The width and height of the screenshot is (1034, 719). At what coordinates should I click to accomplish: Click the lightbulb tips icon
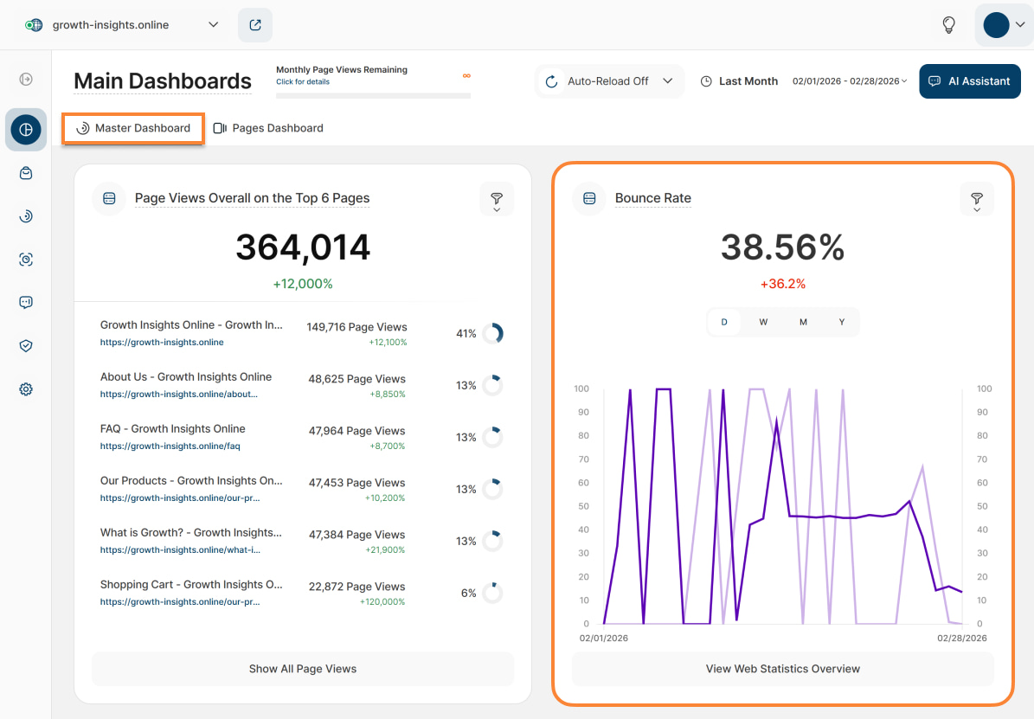click(948, 25)
